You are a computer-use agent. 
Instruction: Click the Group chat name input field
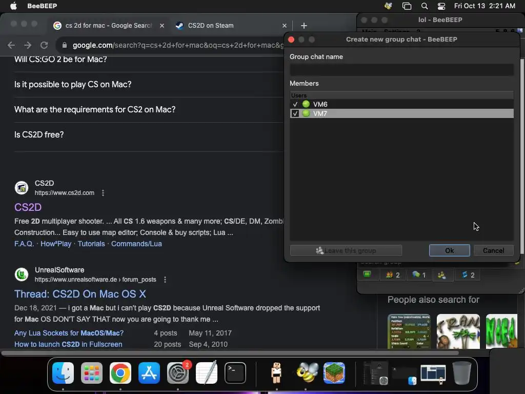coord(401,70)
